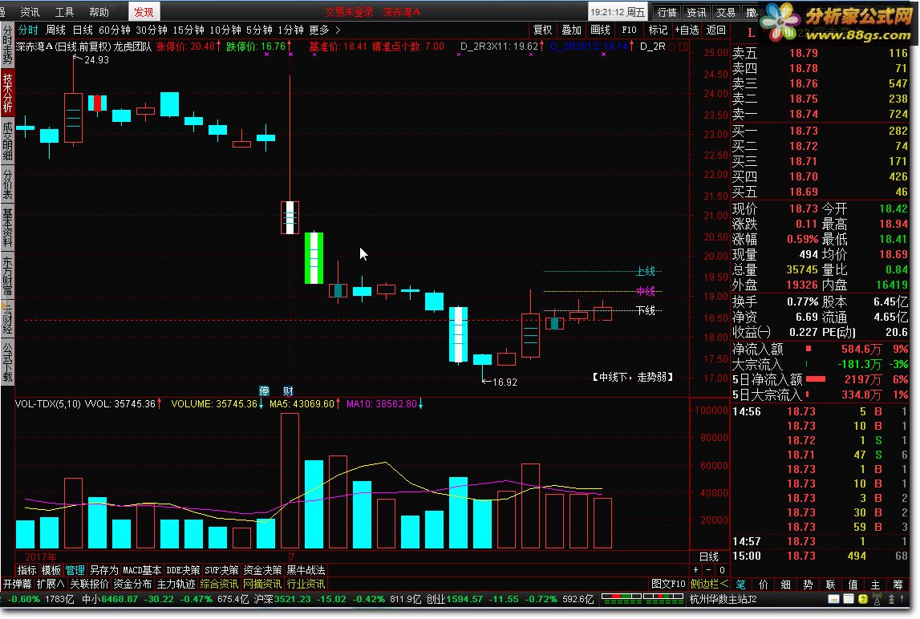This screenshot has width=920, height=619.
Task: Open the 技术分析 sidebar tab
Action: (x=7, y=93)
